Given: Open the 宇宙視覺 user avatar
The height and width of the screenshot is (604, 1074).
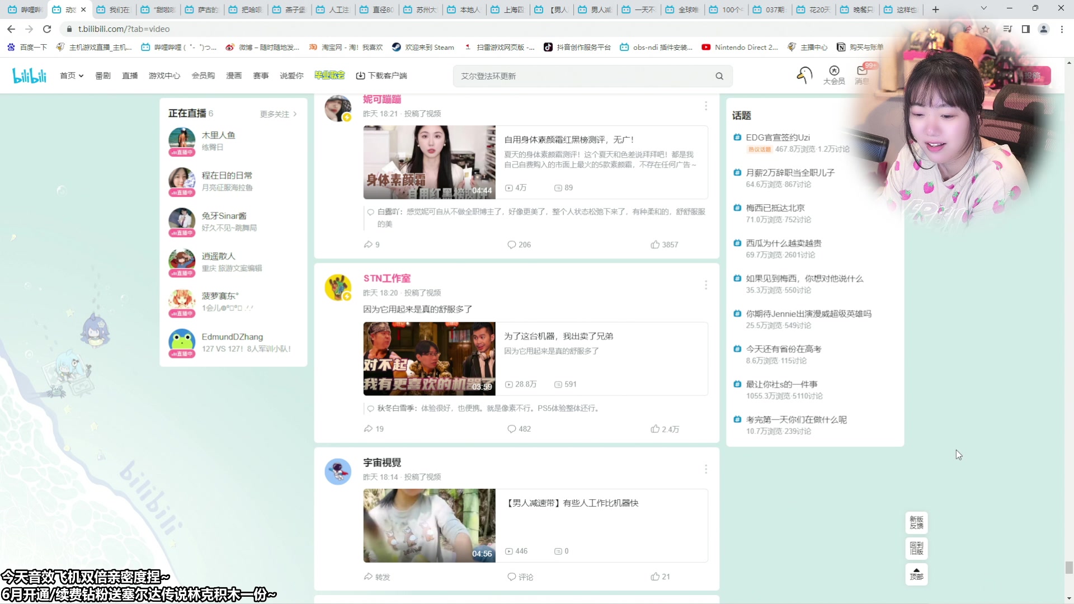Looking at the screenshot, I should pos(338,471).
